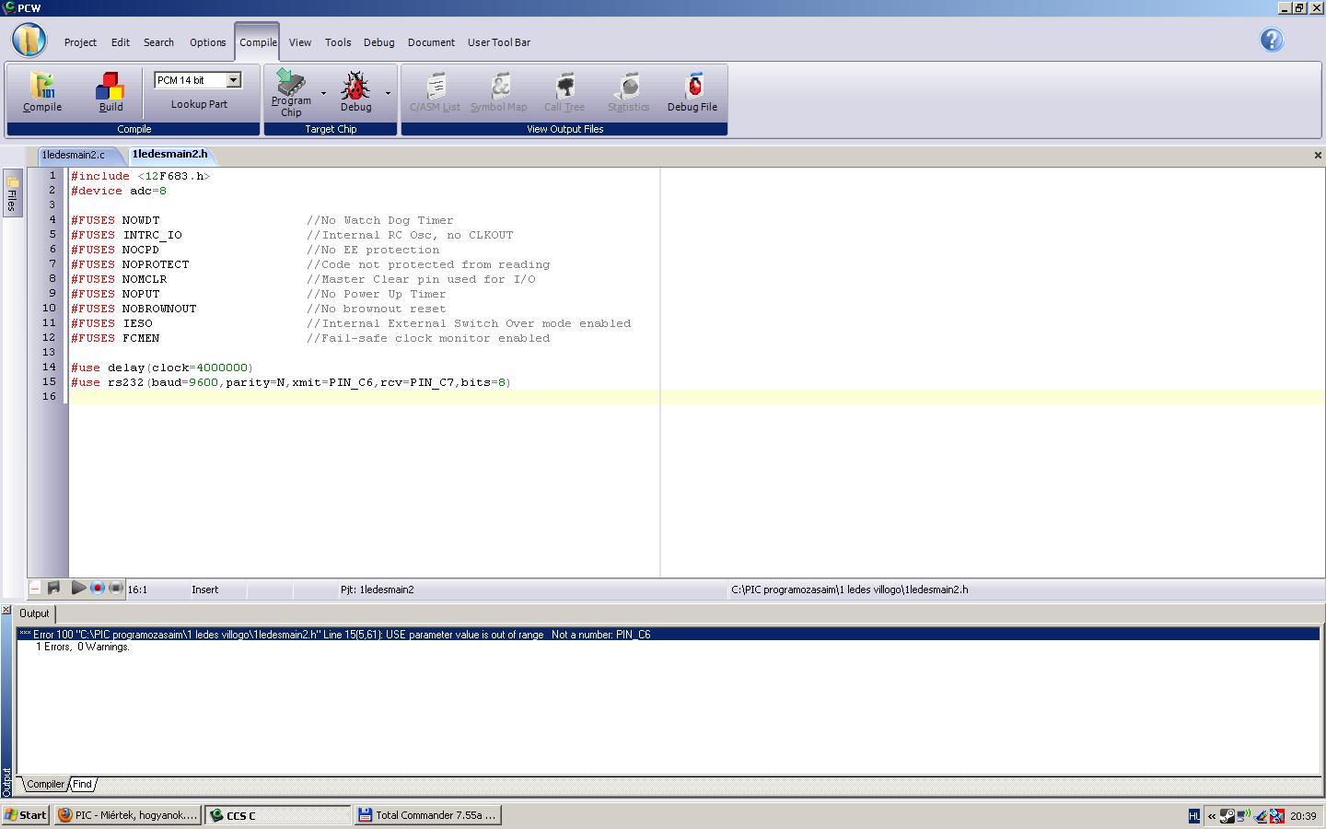Expand the Program Chip dropdown arrow
Image resolution: width=1326 pixels, height=829 pixels.
[323, 93]
